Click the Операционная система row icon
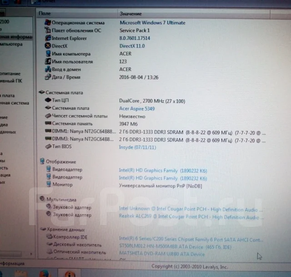Viewport: 291px width, 277px height. click(48, 22)
